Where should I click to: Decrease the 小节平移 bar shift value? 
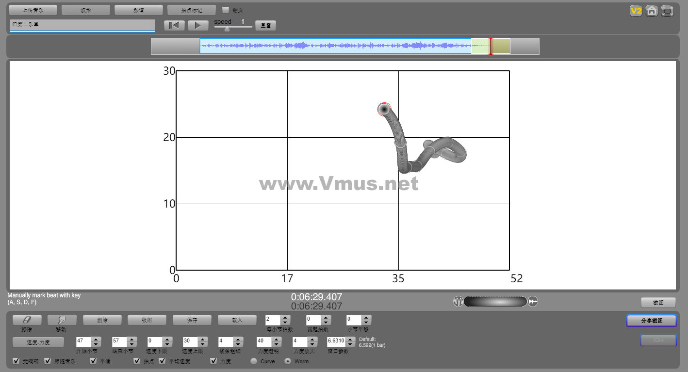pyautogui.click(x=366, y=323)
